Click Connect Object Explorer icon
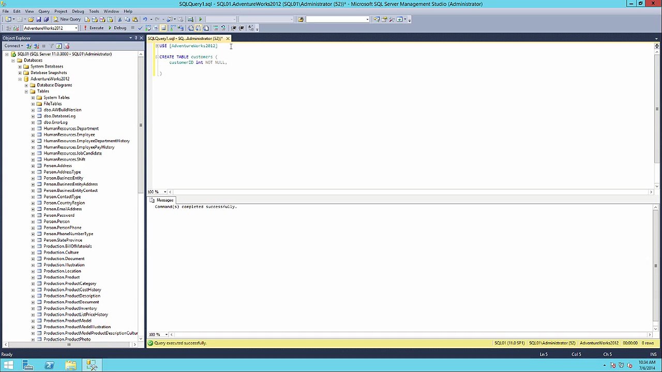 29,45
